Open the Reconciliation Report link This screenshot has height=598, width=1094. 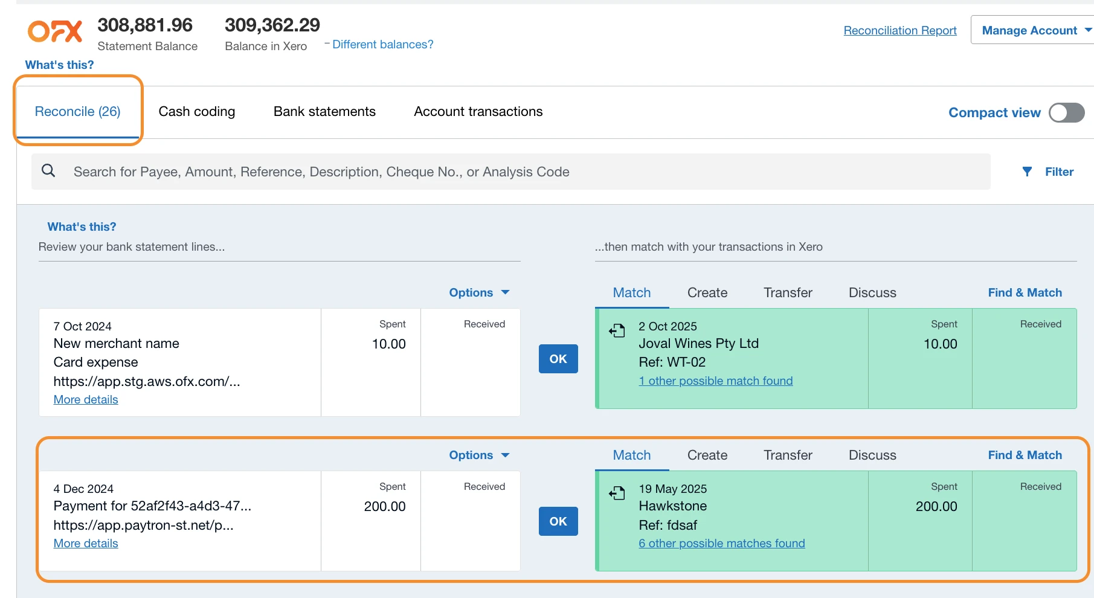tap(899, 30)
